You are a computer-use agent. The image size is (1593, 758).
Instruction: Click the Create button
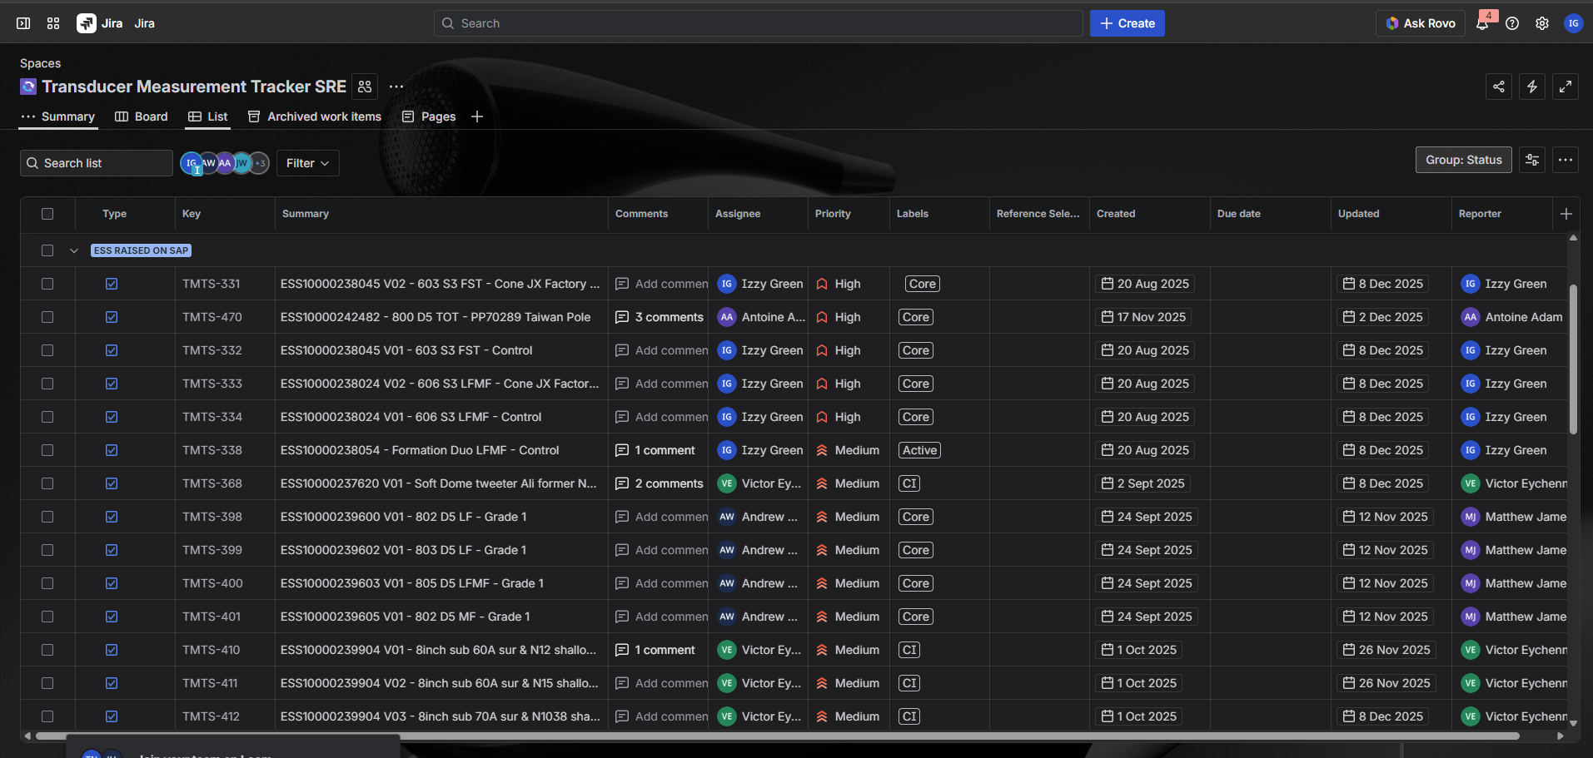point(1128,23)
